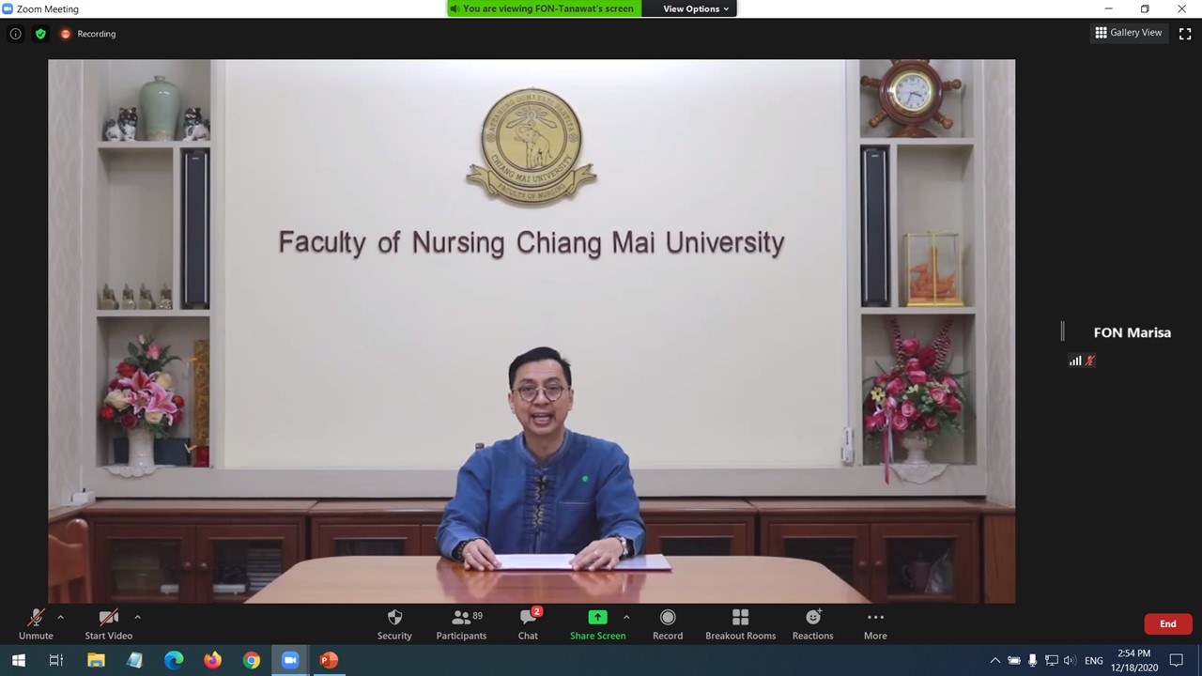
Task: Click the green Share Screen button
Action: click(x=597, y=624)
